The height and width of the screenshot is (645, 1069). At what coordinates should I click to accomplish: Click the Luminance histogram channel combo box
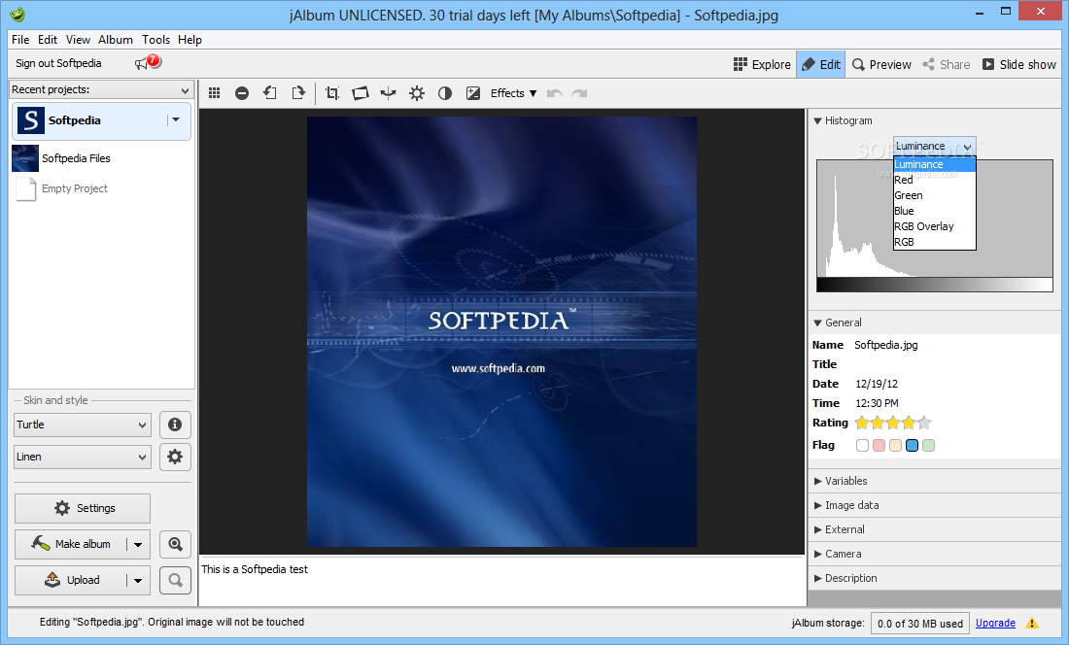[x=934, y=146]
